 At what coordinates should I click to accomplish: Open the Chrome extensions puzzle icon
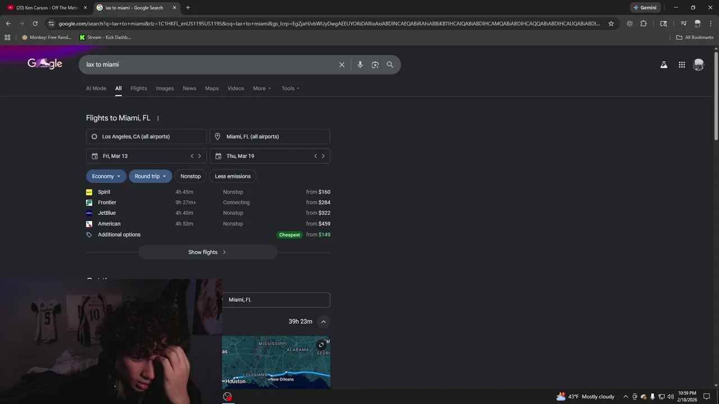644,24
